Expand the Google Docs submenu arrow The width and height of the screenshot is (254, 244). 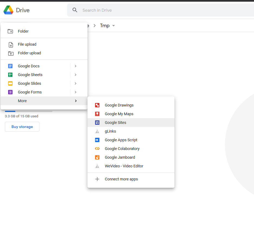(76, 66)
